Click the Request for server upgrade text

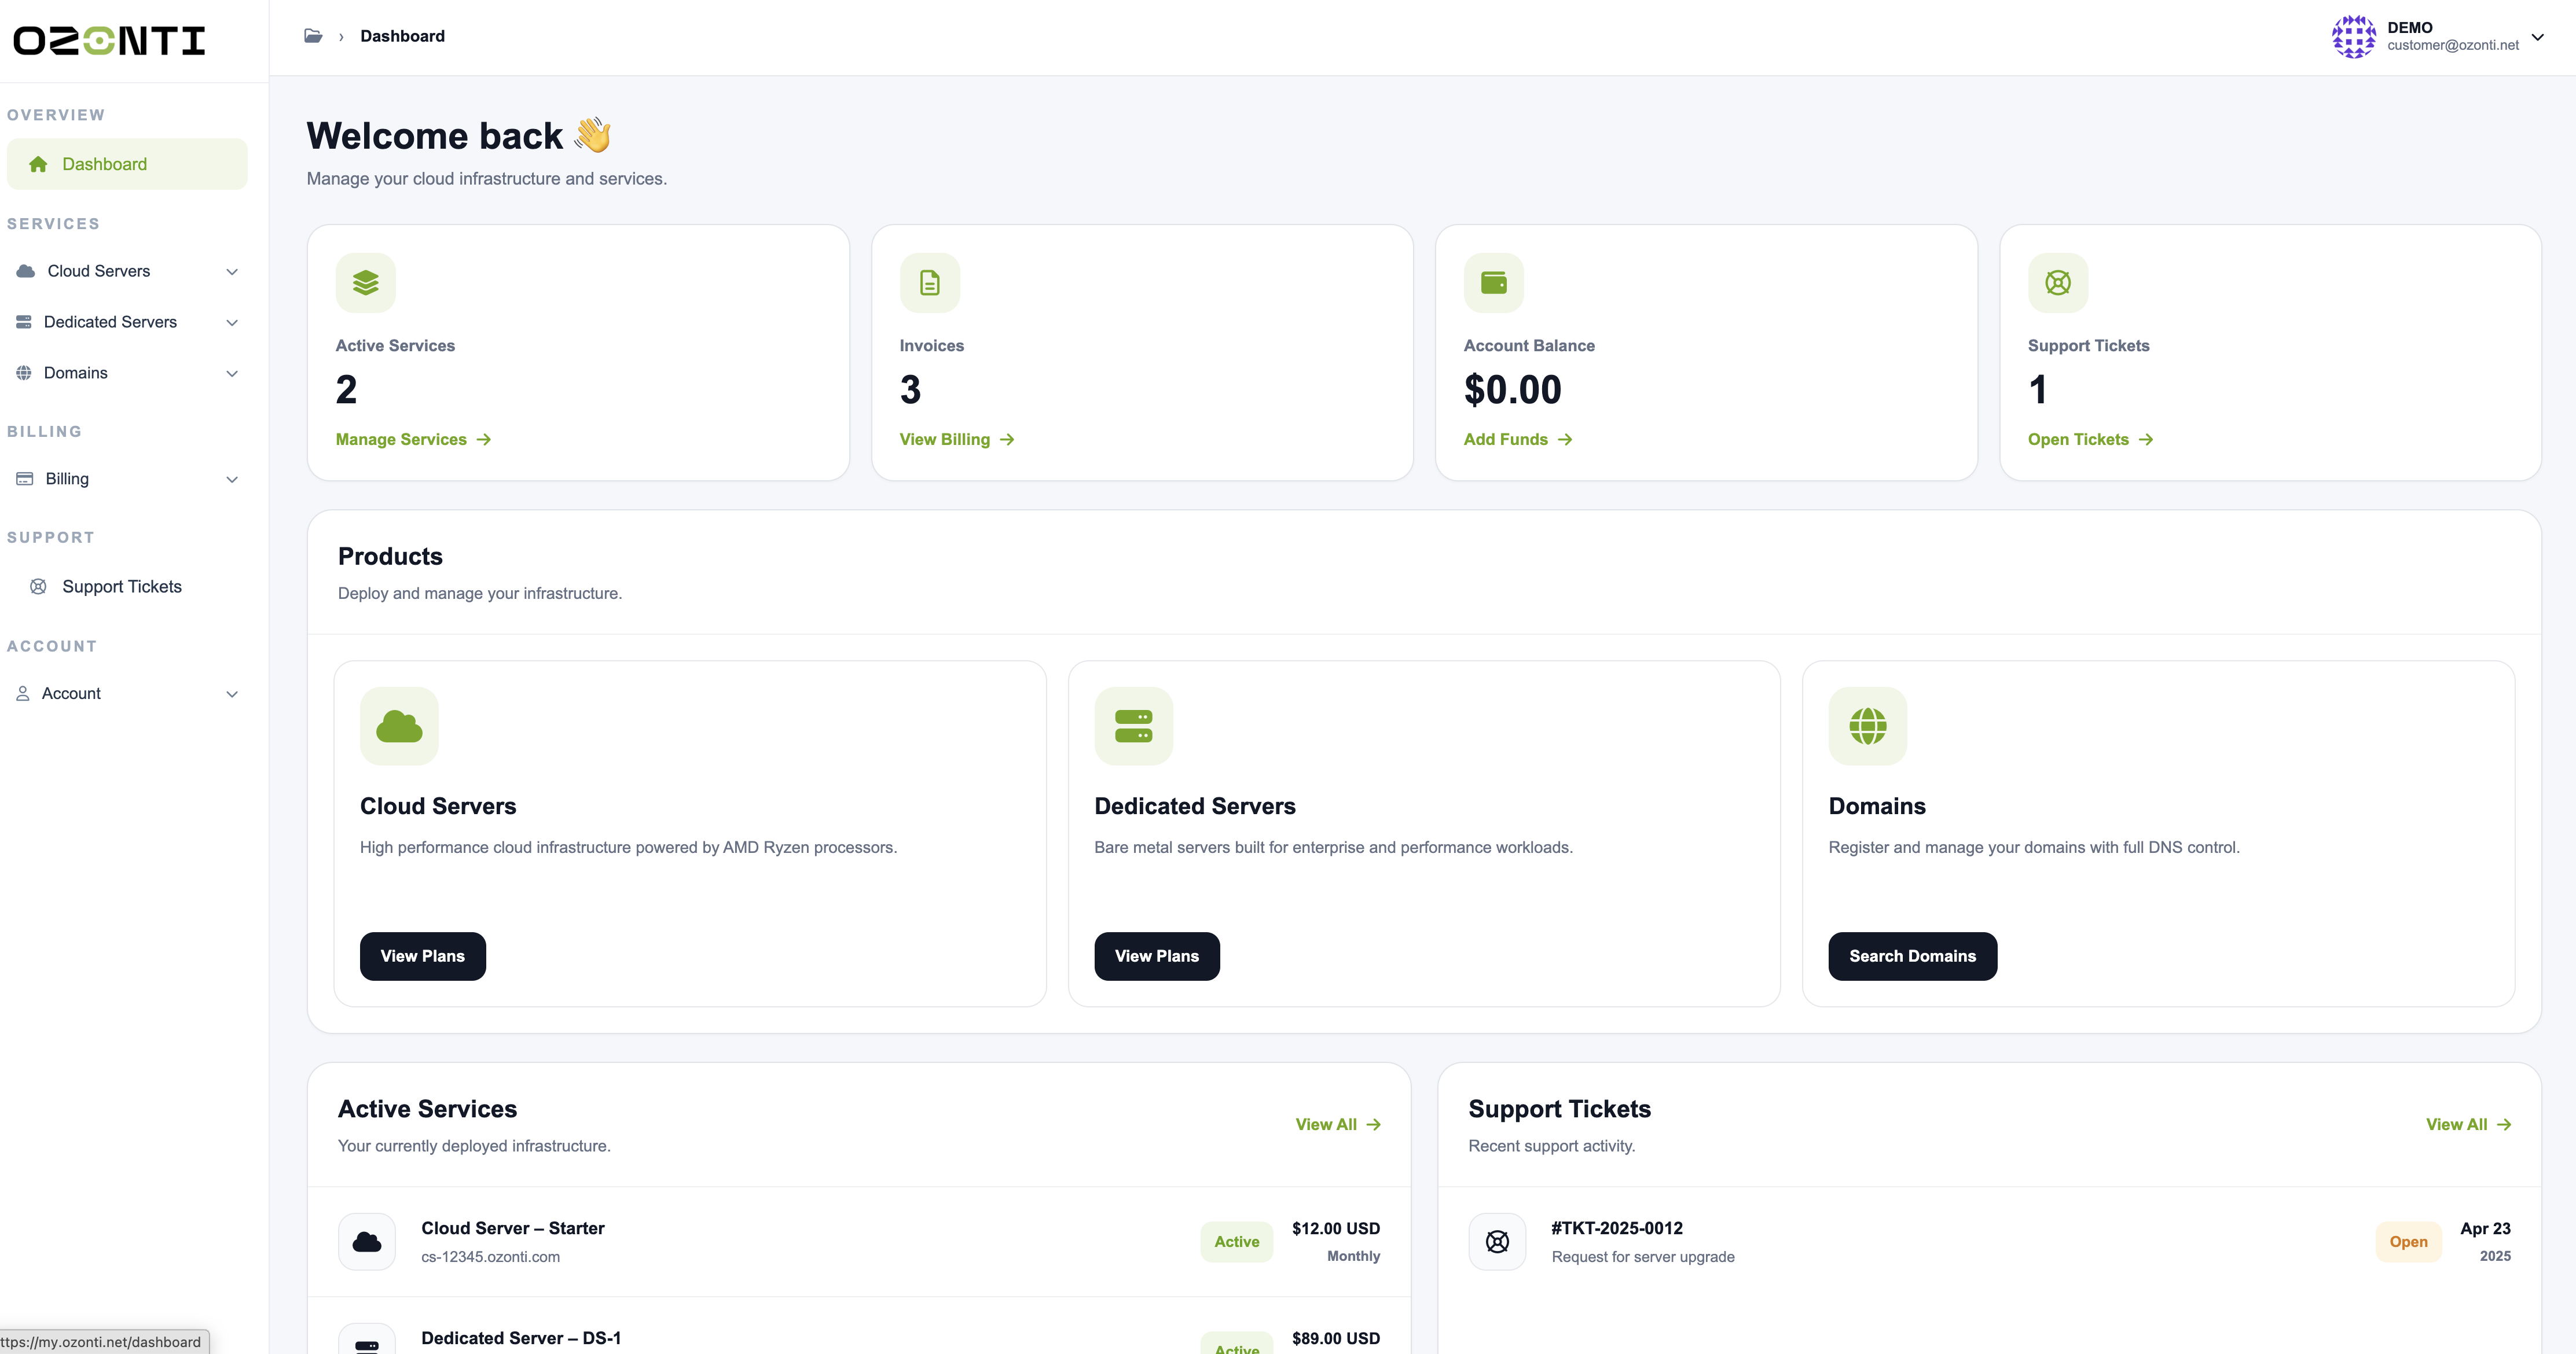click(x=1643, y=1257)
